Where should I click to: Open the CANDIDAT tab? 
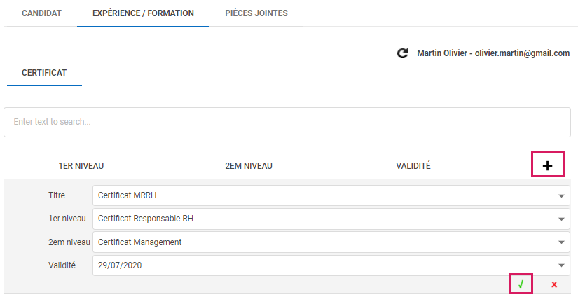click(x=42, y=13)
